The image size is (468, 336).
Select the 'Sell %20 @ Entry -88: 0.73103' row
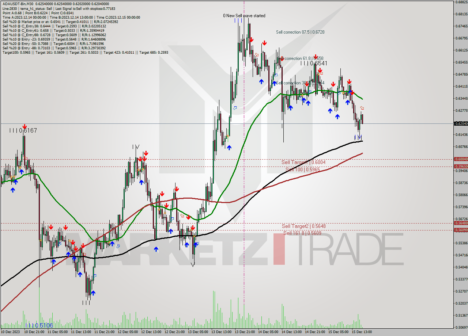coord(54,48)
